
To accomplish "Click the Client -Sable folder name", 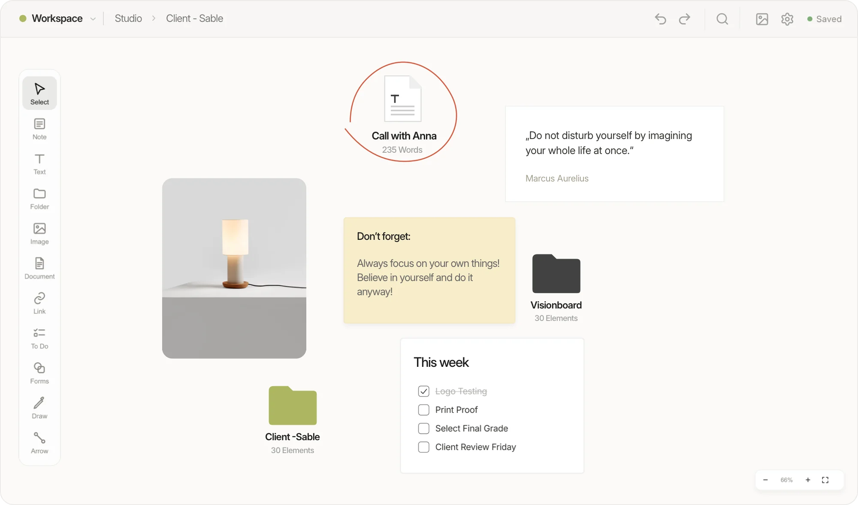I will 293,437.
